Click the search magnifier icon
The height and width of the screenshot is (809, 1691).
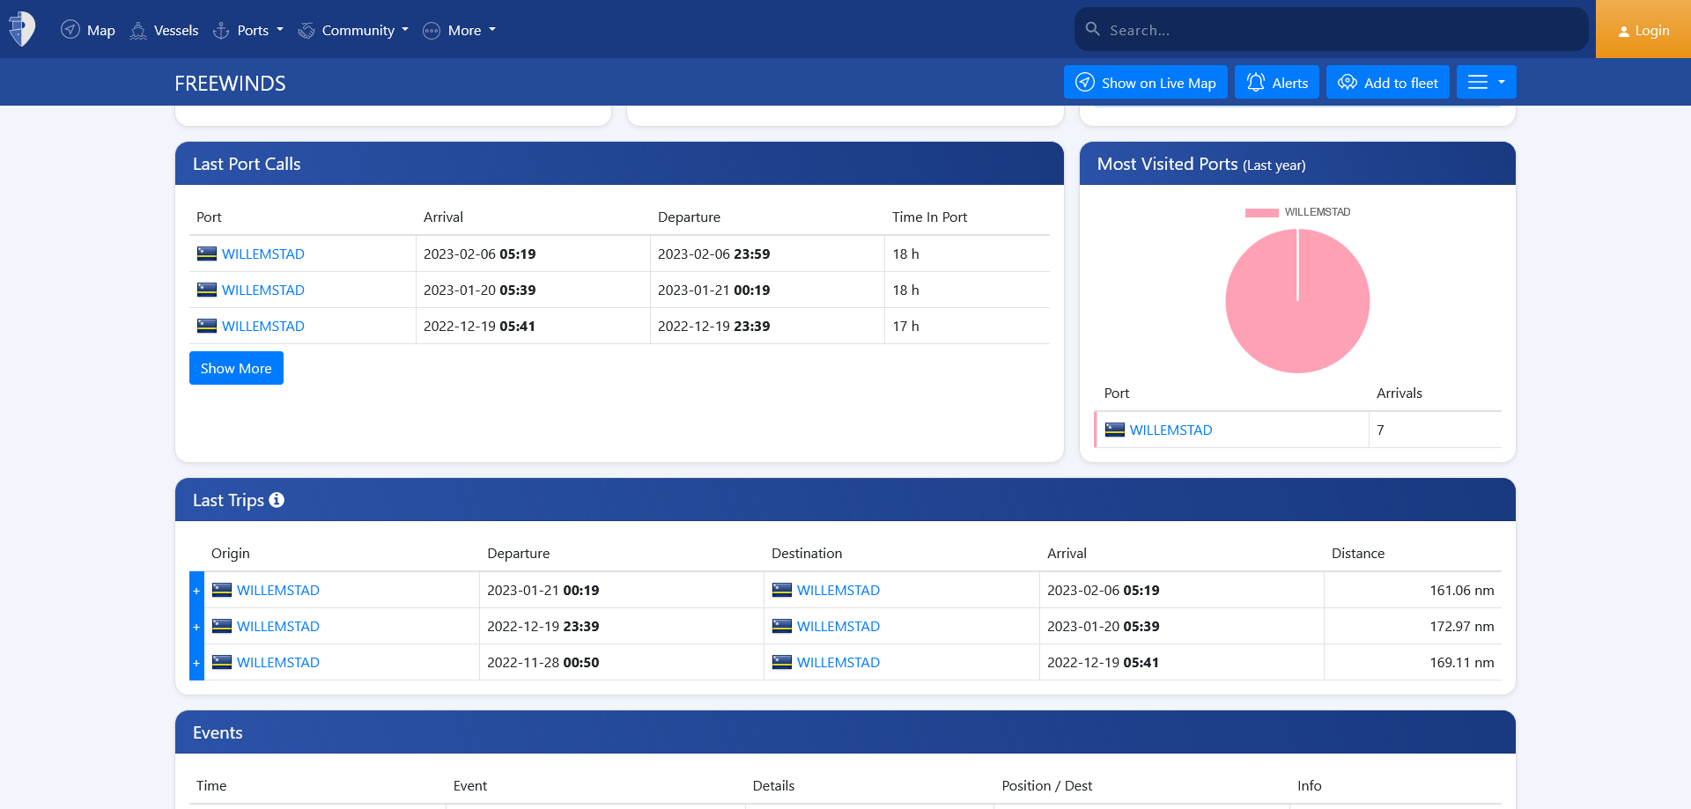(1093, 29)
